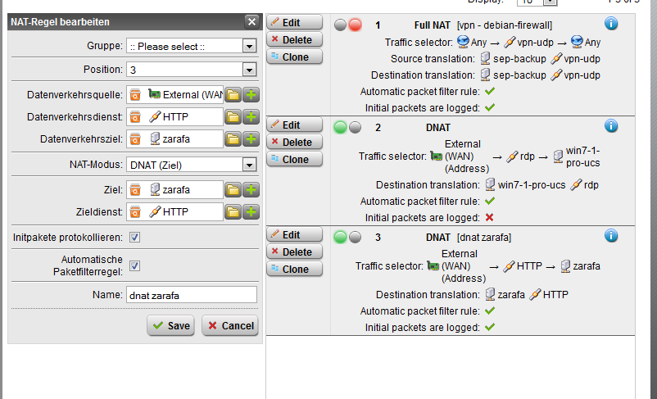Add a new Datenverkehrsziel object with the green plus
This screenshot has width=657, height=399.
coord(251,138)
